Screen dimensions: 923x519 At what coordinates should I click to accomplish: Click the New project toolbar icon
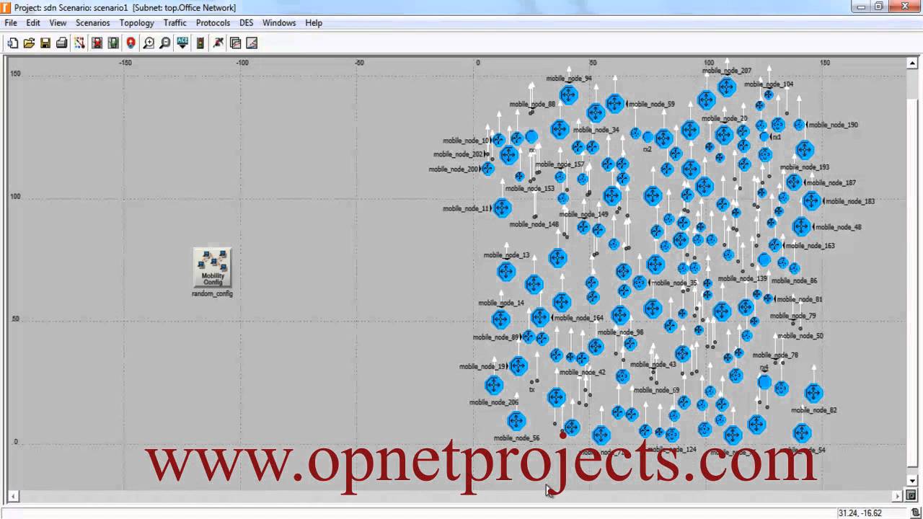click(x=13, y=43)
